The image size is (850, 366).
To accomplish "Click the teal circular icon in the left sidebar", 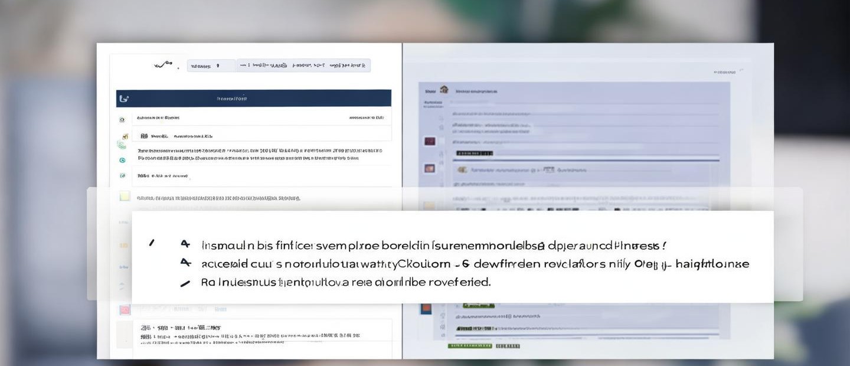I will pos(122,160).
